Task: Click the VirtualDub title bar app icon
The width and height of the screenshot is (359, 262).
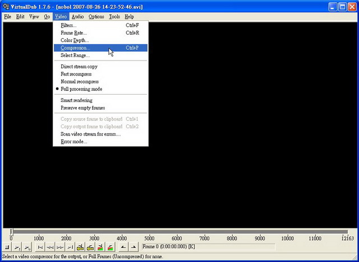Action: coord(6,6)
